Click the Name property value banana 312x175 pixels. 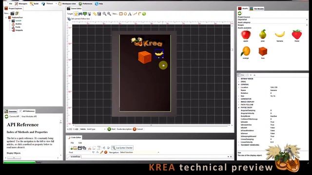(273, 90)
